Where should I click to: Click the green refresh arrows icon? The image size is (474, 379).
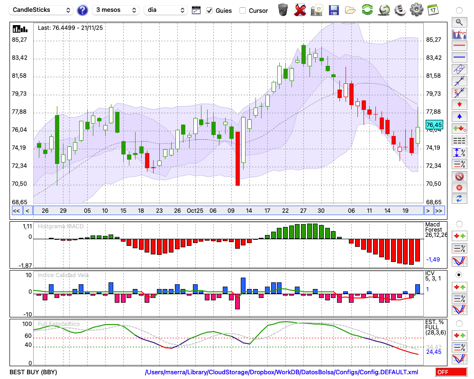pyautogui.click(x=367, y=9)
